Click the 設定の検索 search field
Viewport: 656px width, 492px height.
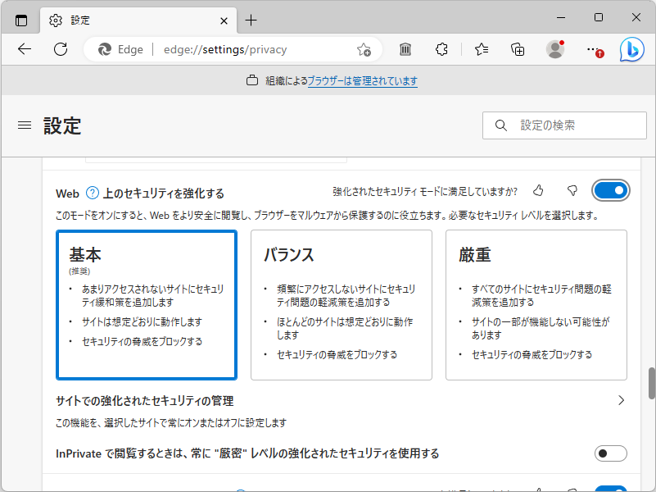coord(564,125)
